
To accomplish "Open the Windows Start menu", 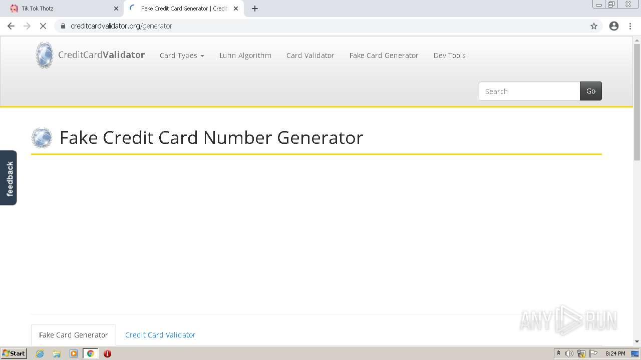I will [14, 353].
